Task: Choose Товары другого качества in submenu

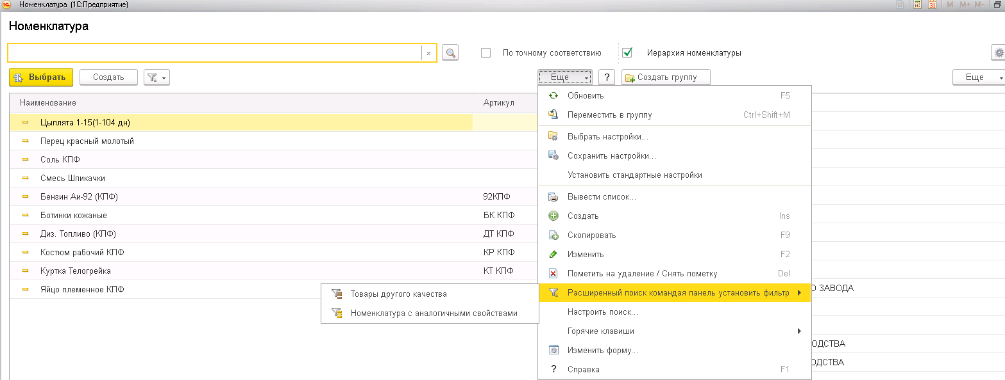Action: tap(398, 294)
